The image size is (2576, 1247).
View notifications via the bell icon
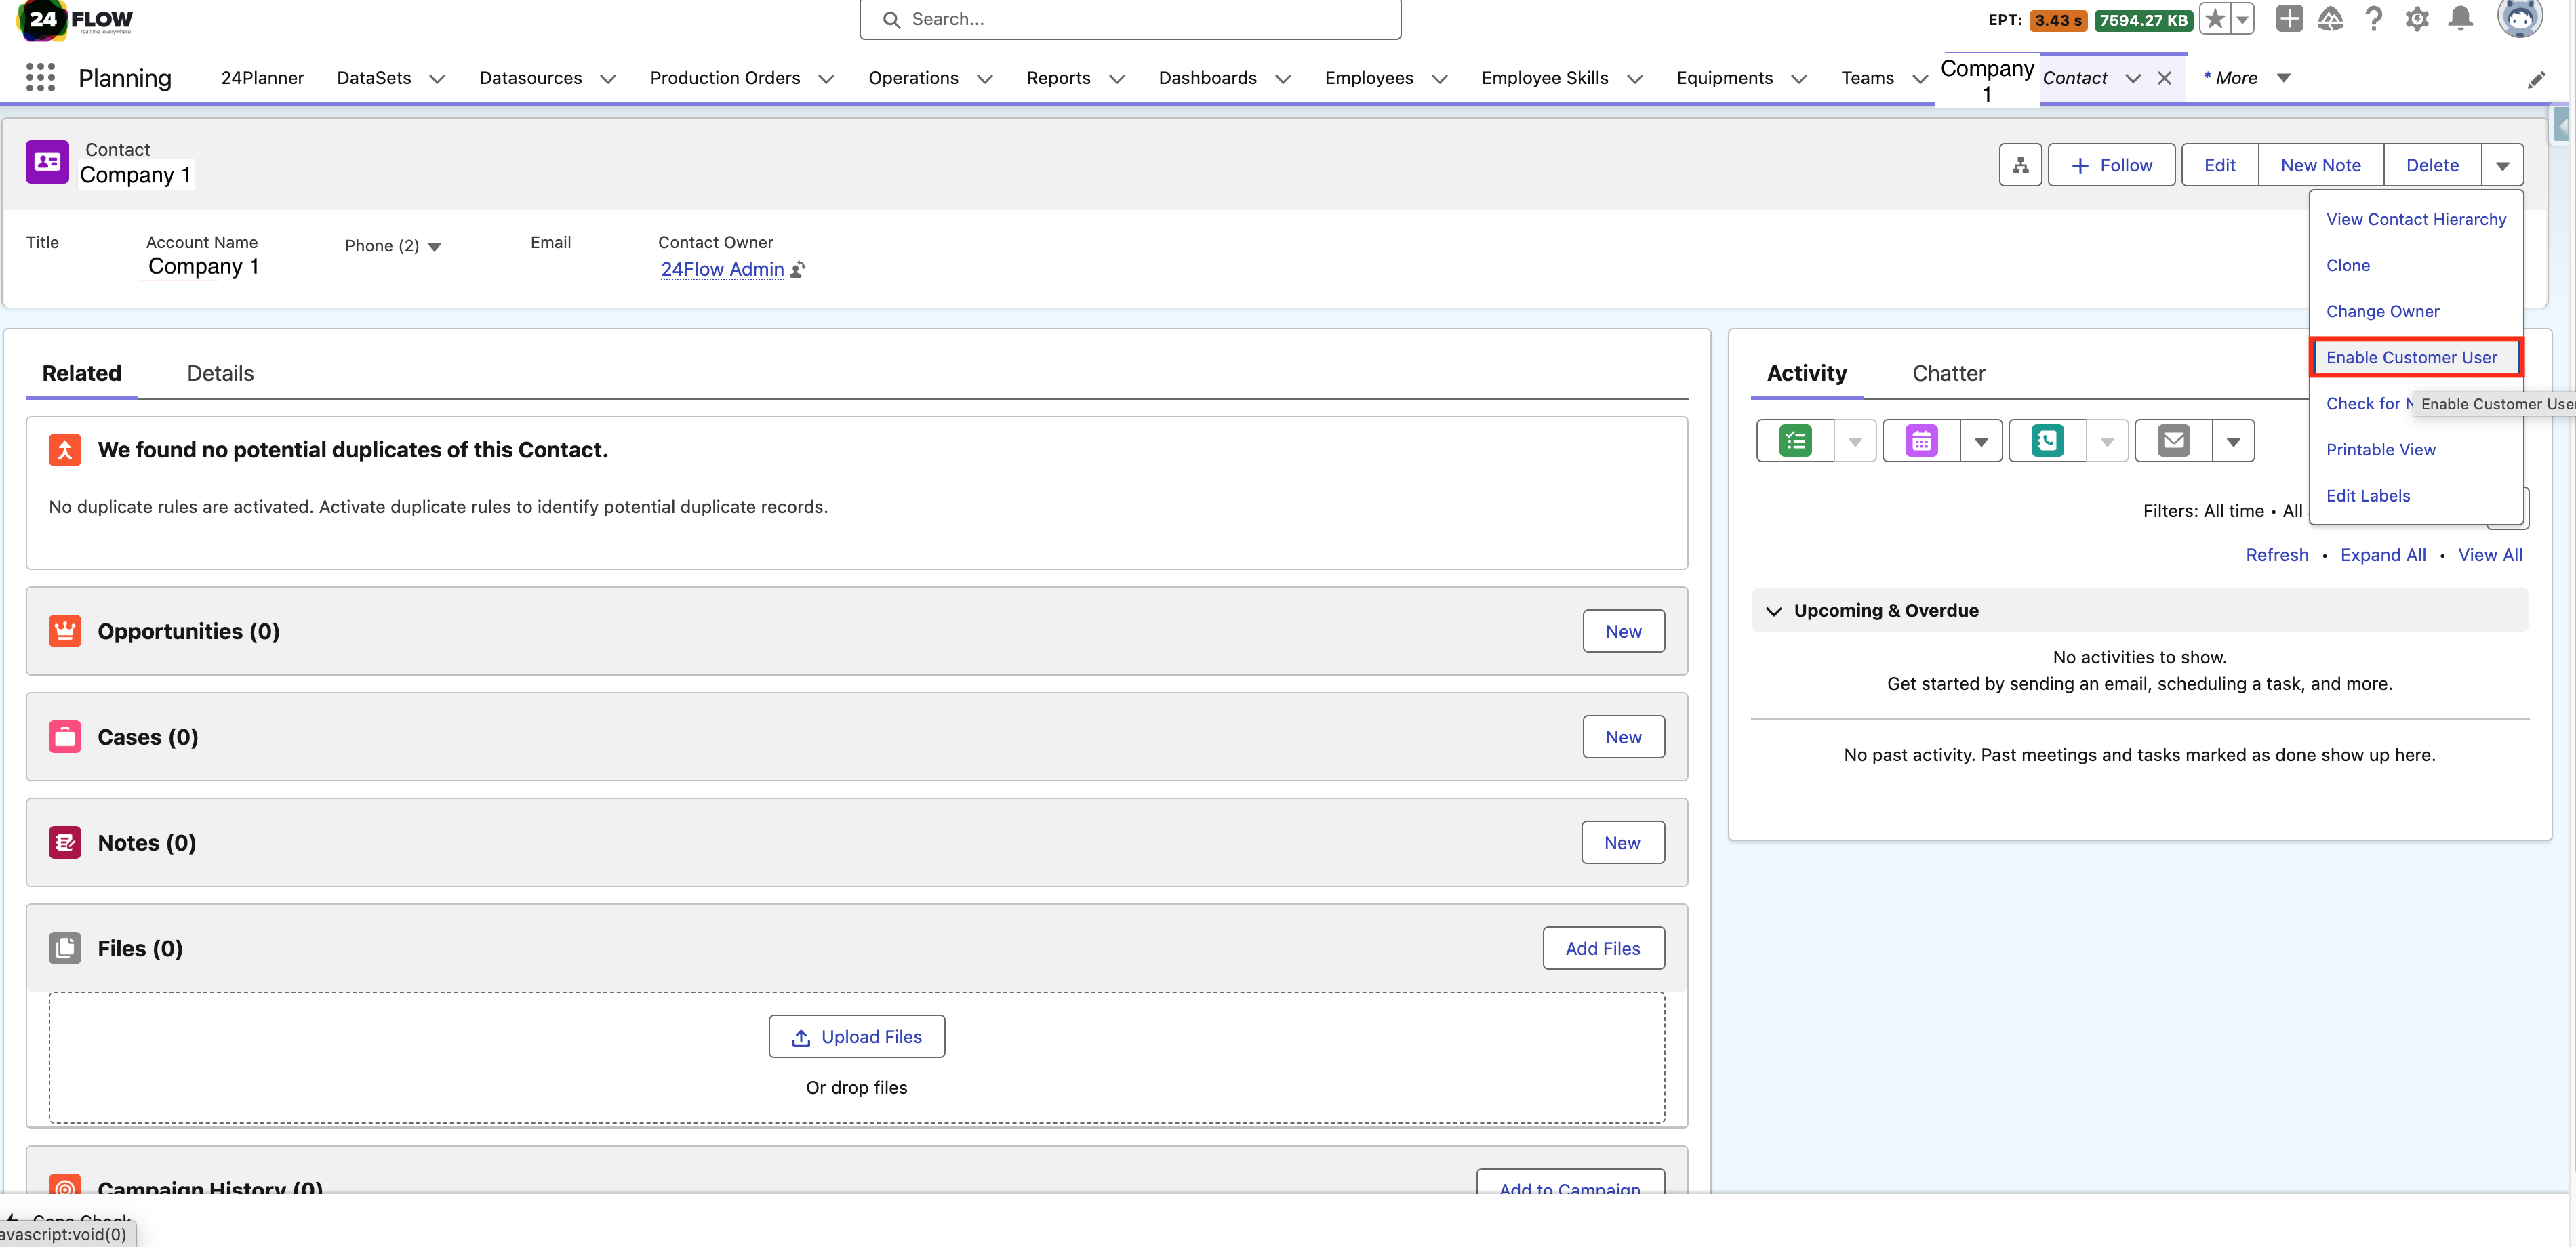pos(2461,19)
